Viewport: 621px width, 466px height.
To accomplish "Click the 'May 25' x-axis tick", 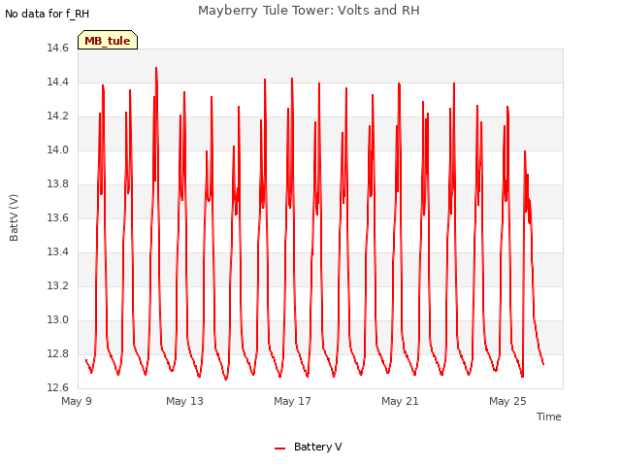I will tap(507, 401).
